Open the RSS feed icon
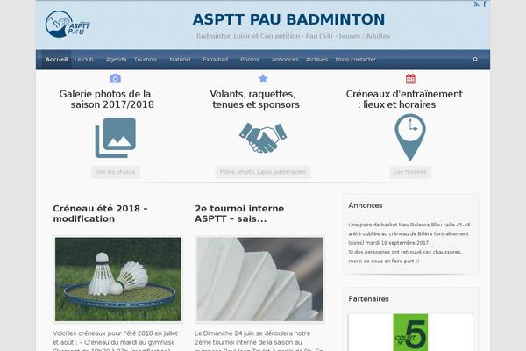This screenshot has height=351, width=526. click(x=476, y=4)
